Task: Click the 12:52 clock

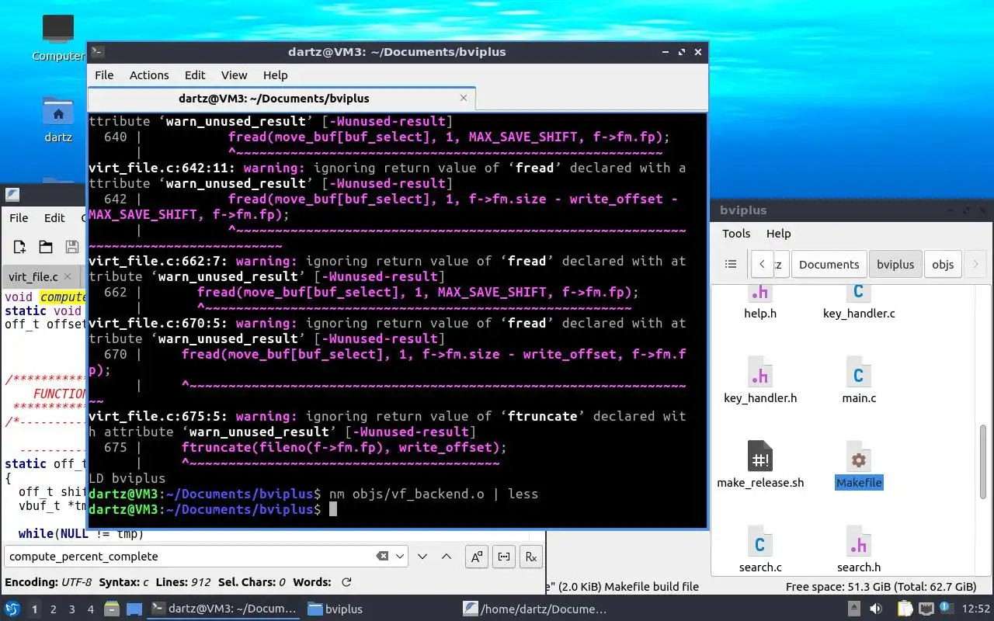Action: tap(977, 609)
